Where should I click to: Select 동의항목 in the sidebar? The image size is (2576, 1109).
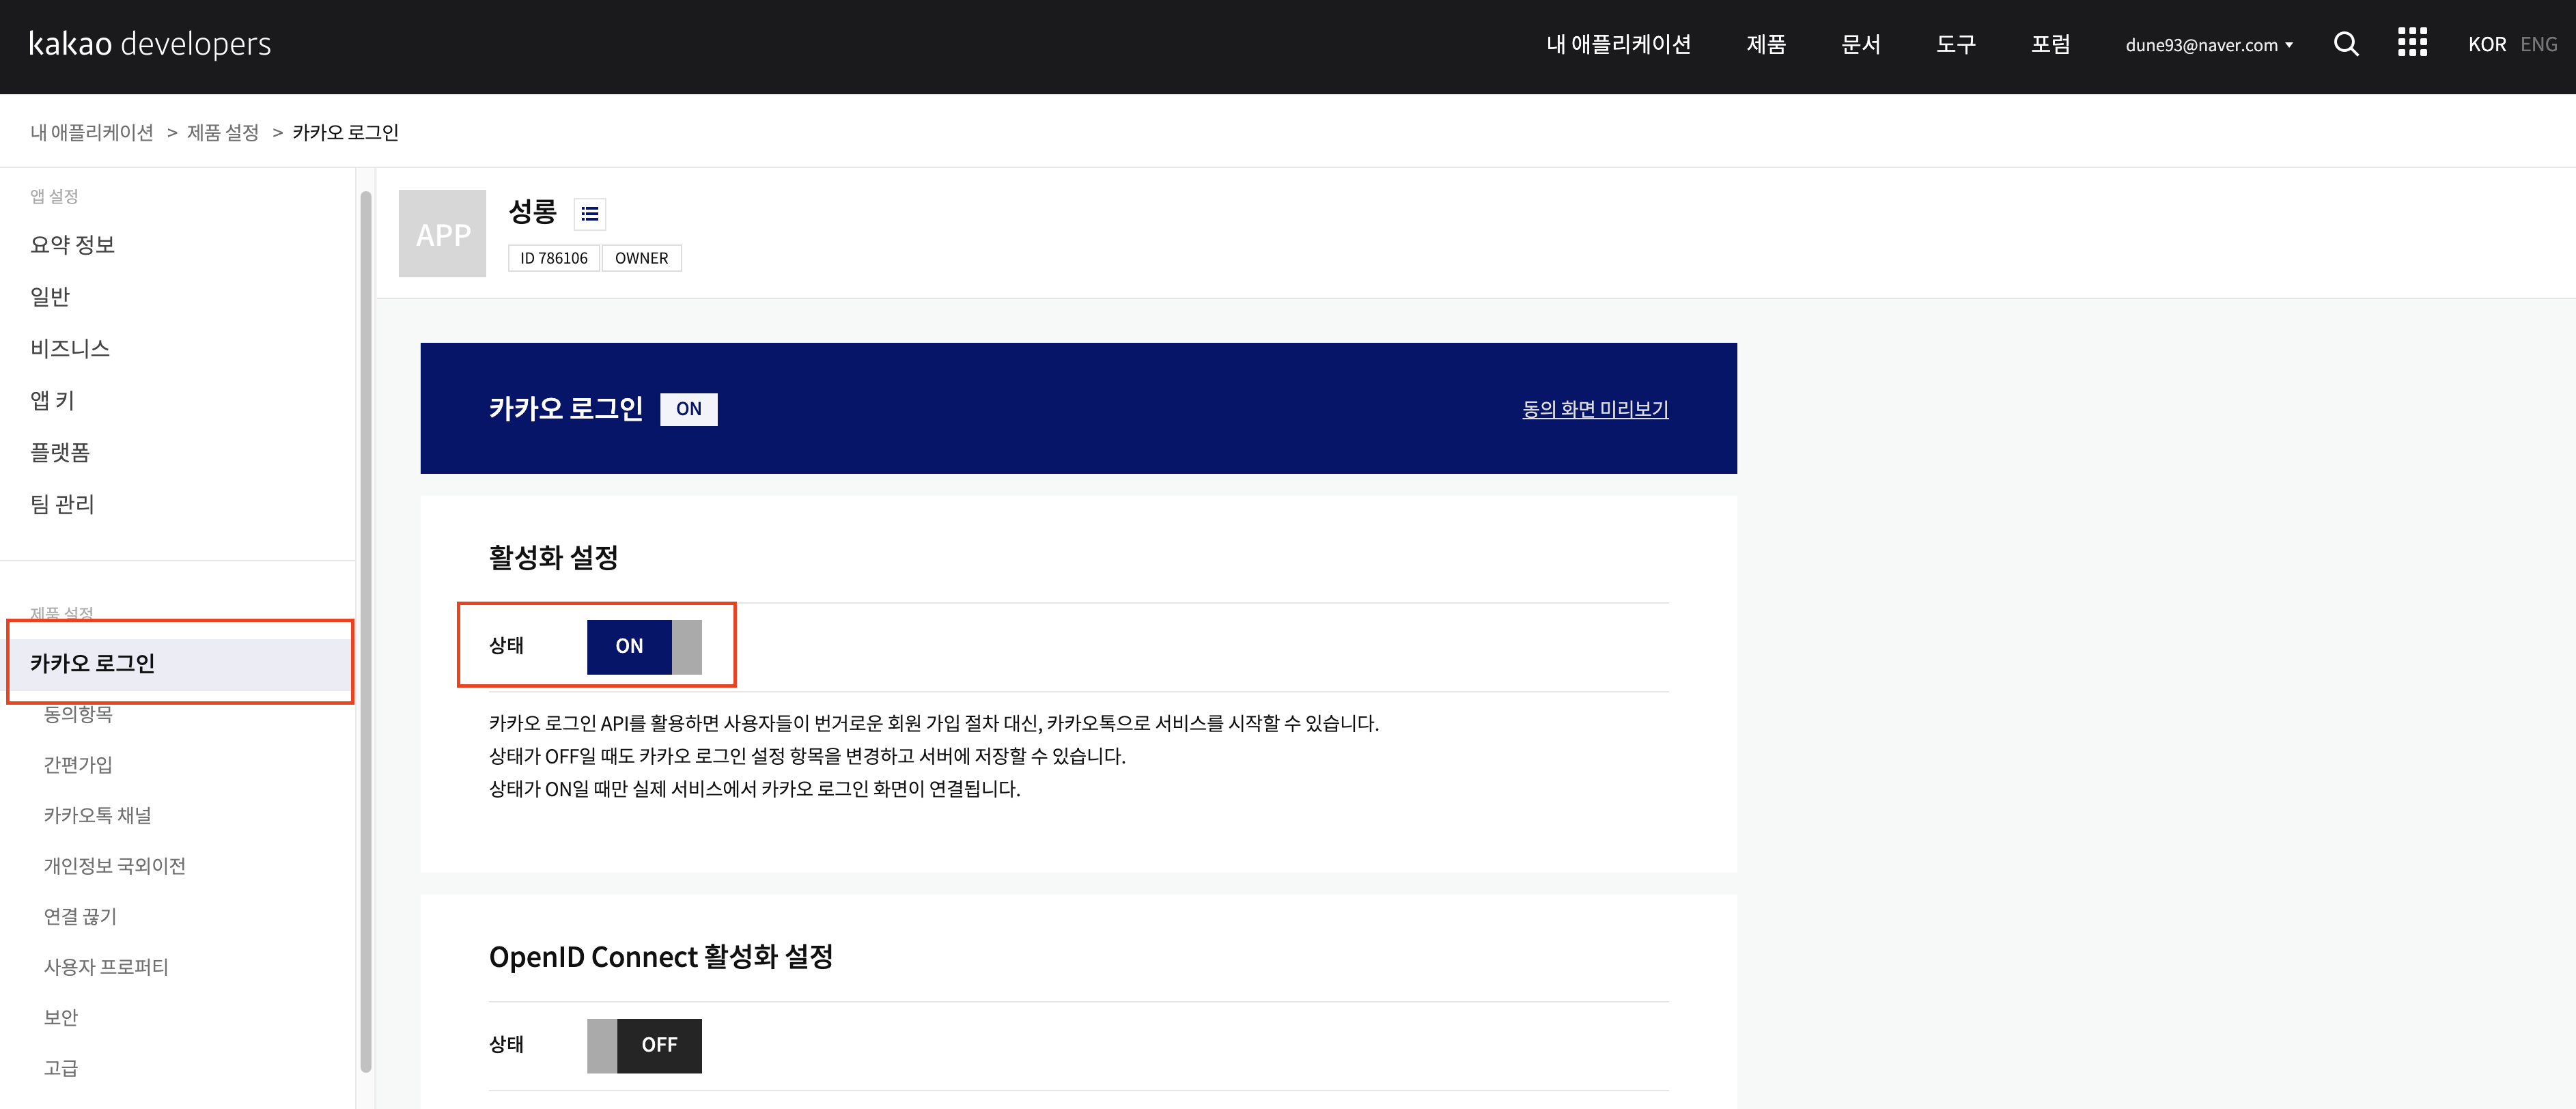tap(78, 714)
